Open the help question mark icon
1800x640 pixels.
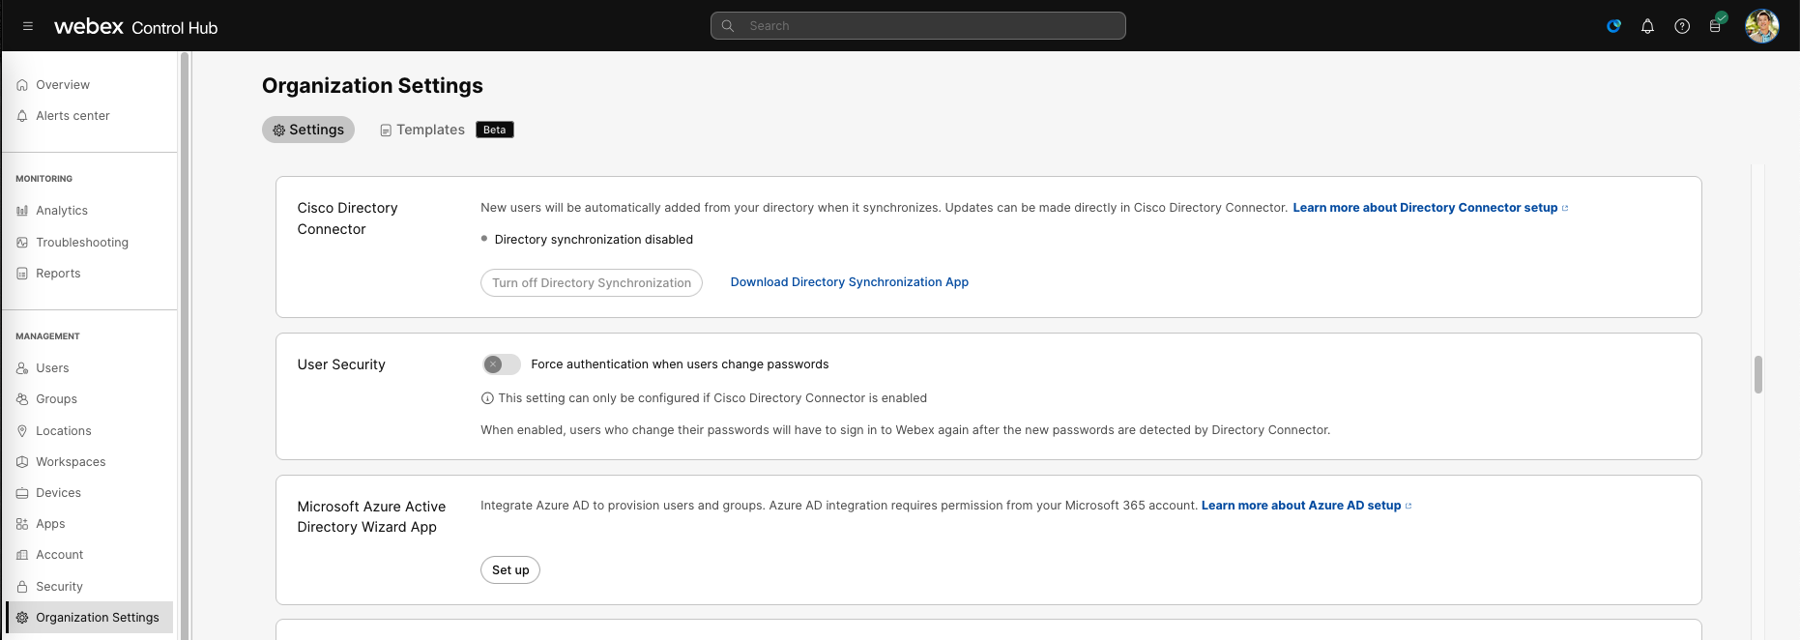(1682, 26)
